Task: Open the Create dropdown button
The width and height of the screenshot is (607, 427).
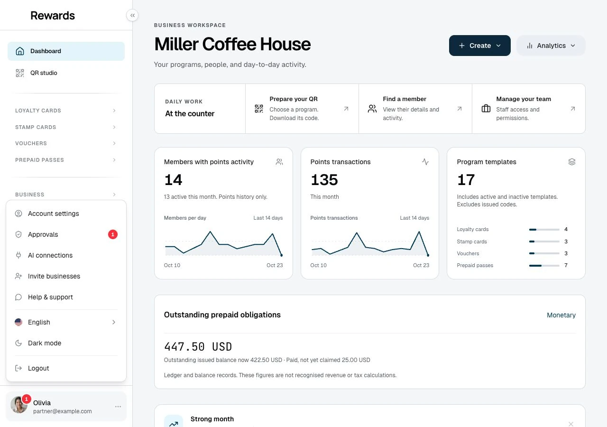Action: pos(480,46)
